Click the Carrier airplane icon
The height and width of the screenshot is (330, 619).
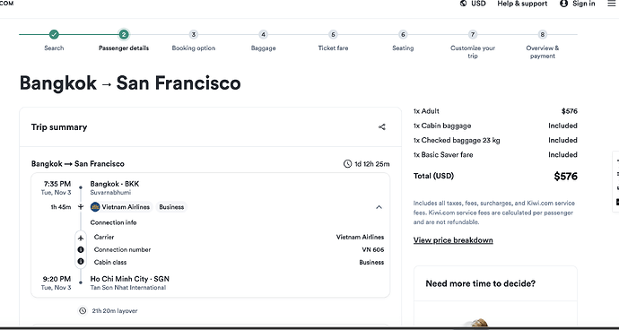click(x=81, y=238)
